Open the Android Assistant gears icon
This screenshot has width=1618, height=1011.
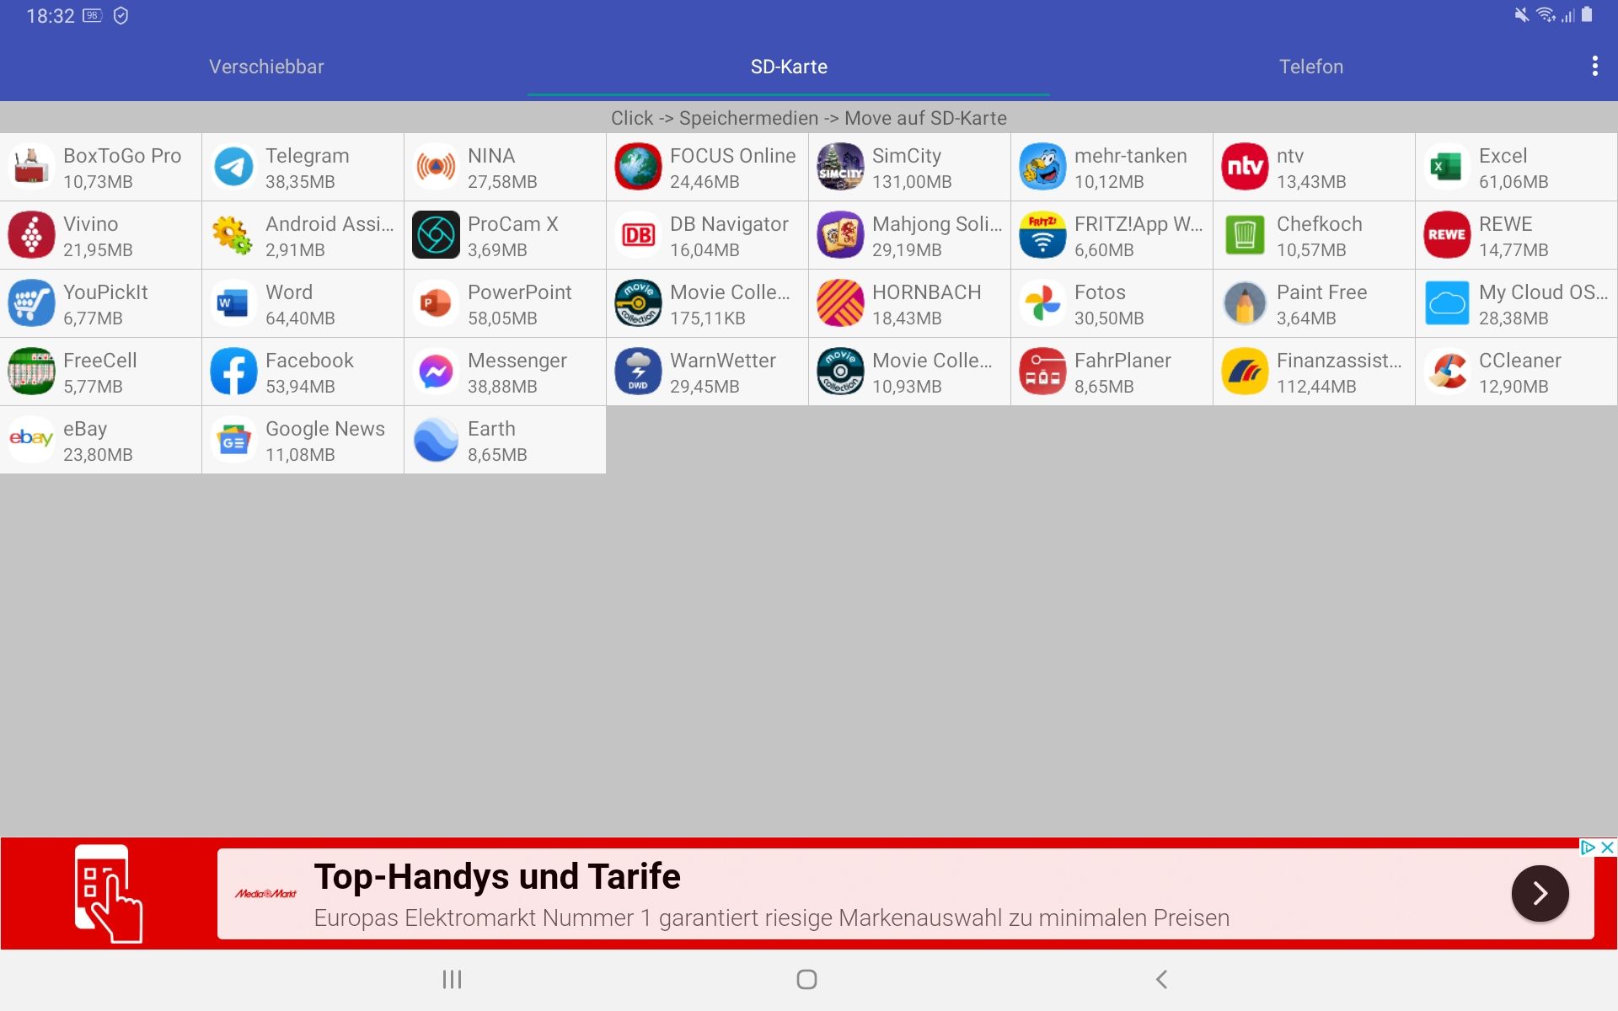(x=233, y=235)
